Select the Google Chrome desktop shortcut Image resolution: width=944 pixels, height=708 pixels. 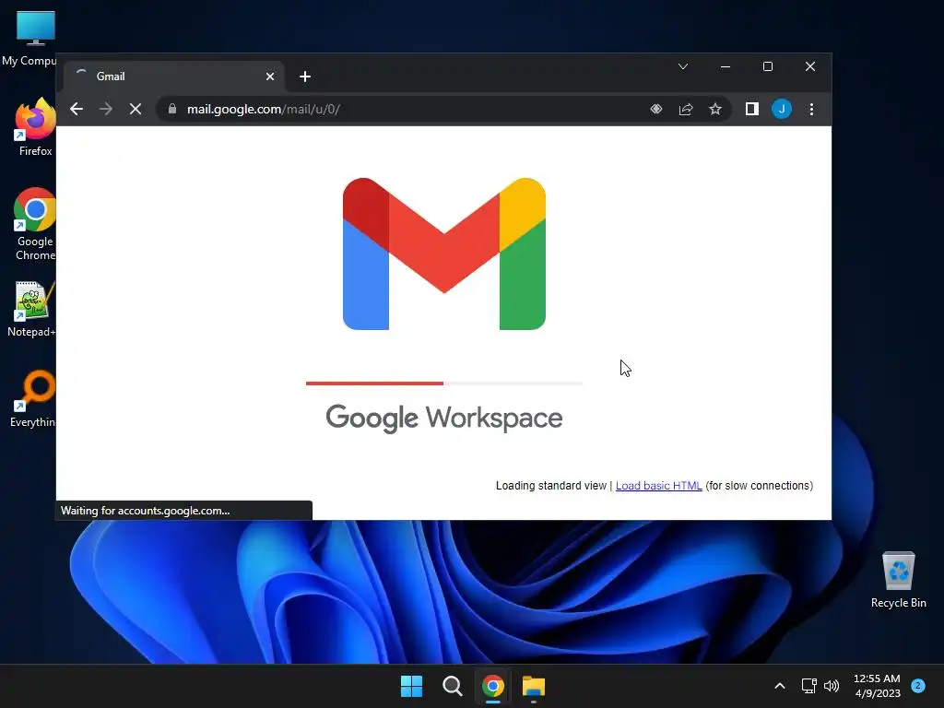point(35,224)
